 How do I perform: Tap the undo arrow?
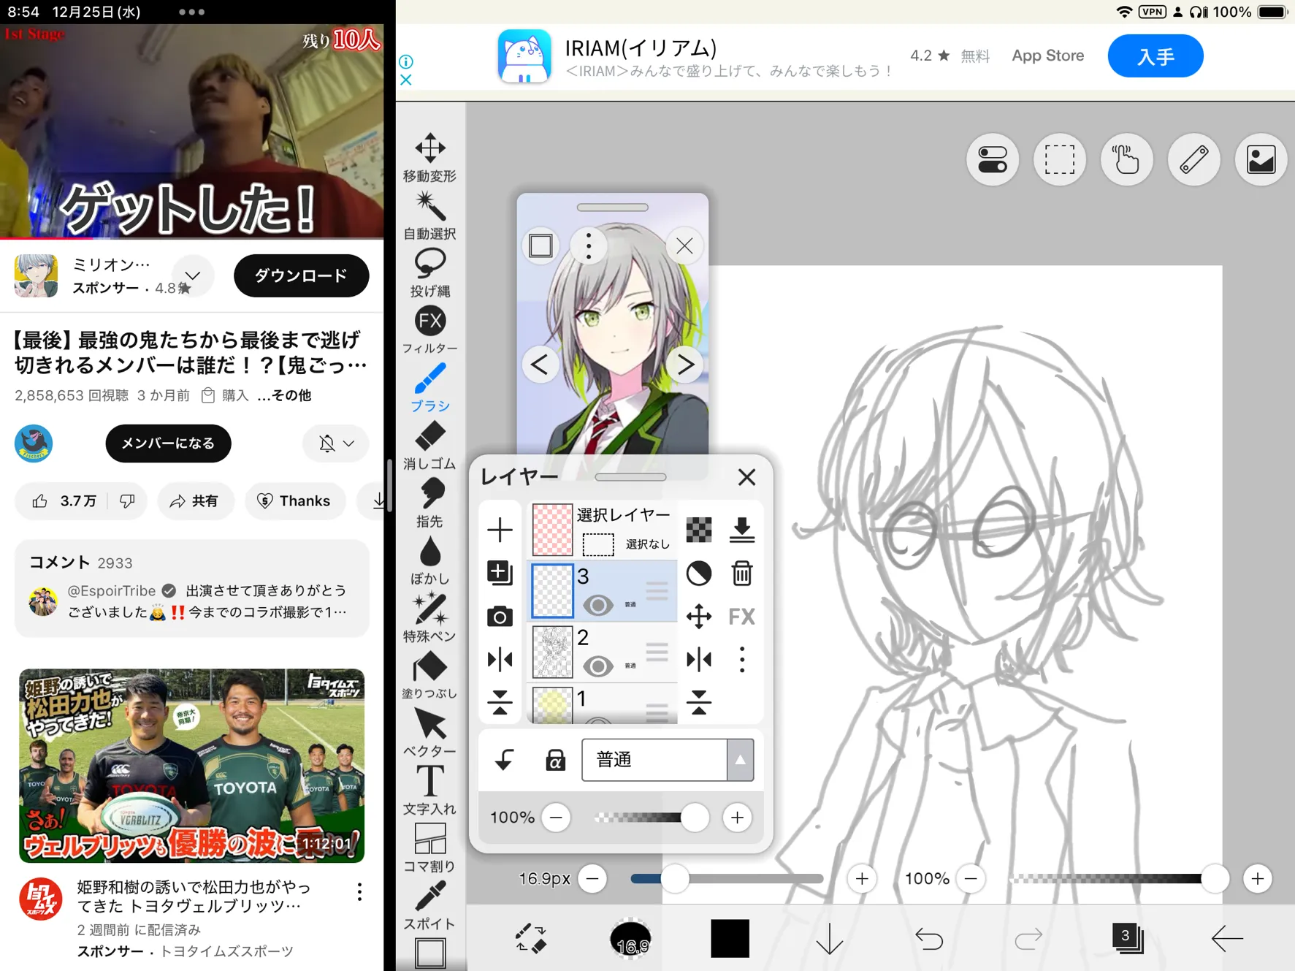tap(928, 938)
